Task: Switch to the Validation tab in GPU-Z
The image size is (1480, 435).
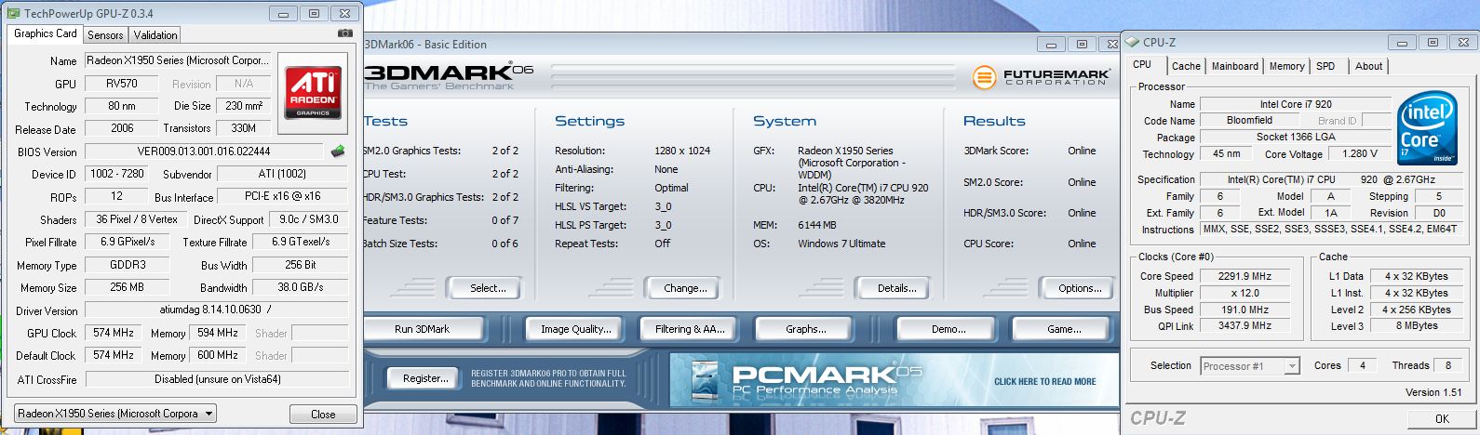Action: coord(155,34)
